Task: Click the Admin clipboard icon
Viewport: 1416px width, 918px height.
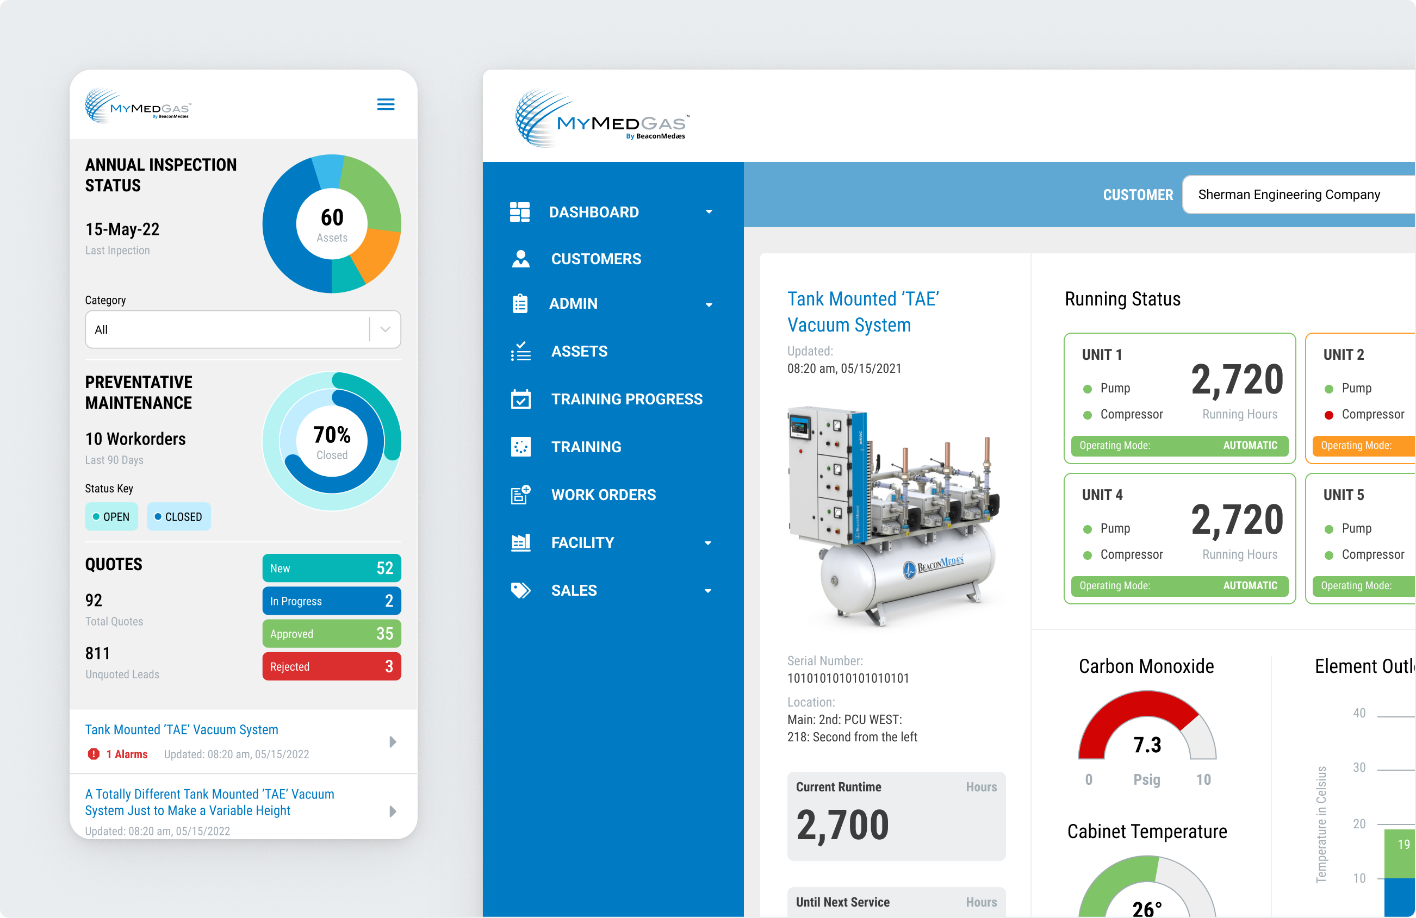Action: (520, 304)
